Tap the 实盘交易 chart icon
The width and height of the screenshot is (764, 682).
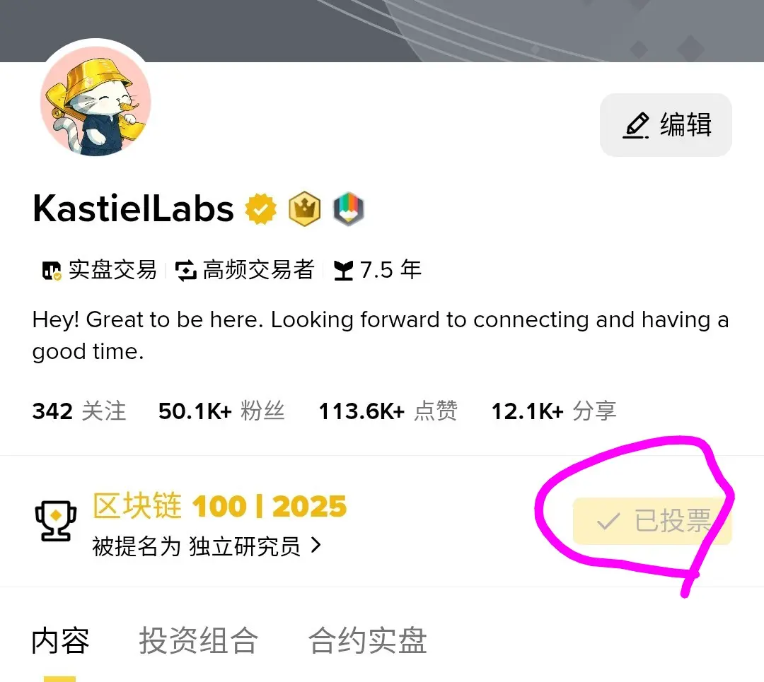52,271
